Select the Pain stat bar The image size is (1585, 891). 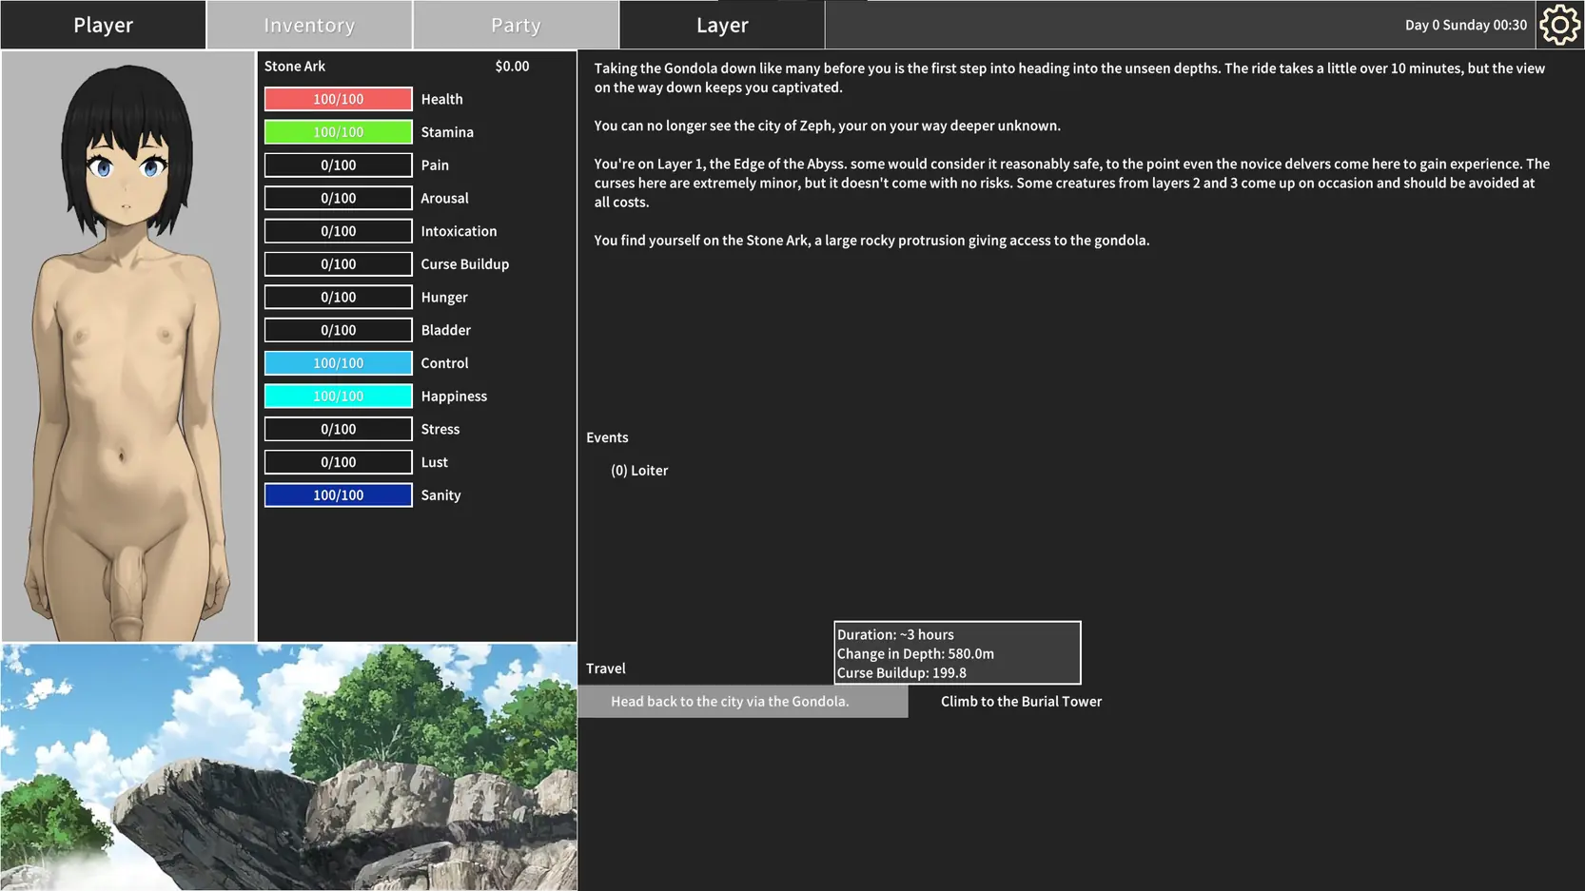[x=338, y=165]
